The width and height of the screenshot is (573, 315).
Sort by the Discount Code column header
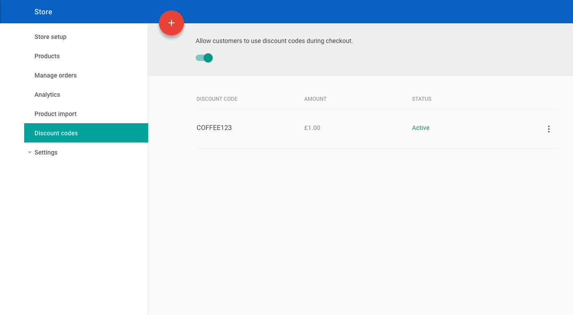tap(217, 99)
